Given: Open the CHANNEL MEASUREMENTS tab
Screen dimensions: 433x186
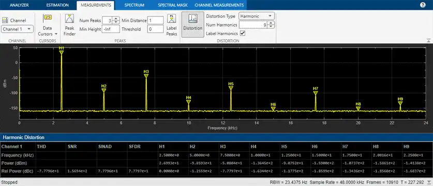Looking at the screenshot, I should tap(219, 5).
